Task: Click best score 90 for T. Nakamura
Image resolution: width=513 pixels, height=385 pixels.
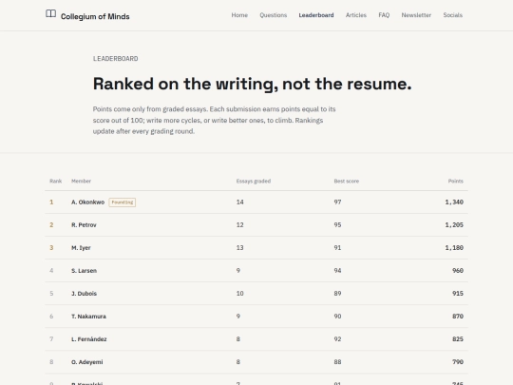Action: coord(337,317)
